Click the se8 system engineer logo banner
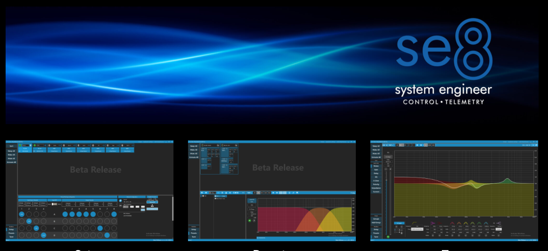The height and width of the screenshot is (251, 548). click(x=272, y=65)
